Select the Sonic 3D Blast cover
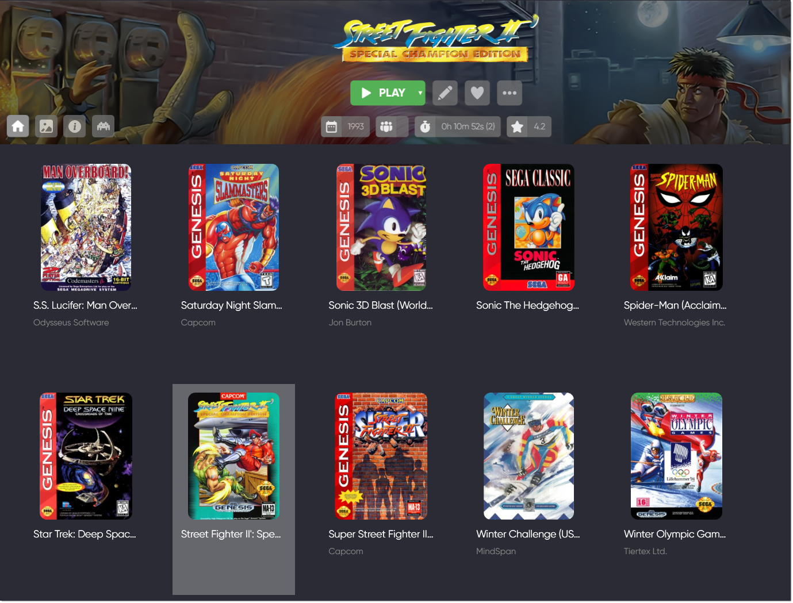Screen dimensions: 793x603 pyautogui.click(x=381, y=228)
